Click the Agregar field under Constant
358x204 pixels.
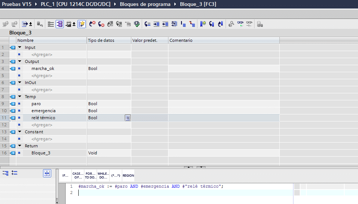click(42, 139)
